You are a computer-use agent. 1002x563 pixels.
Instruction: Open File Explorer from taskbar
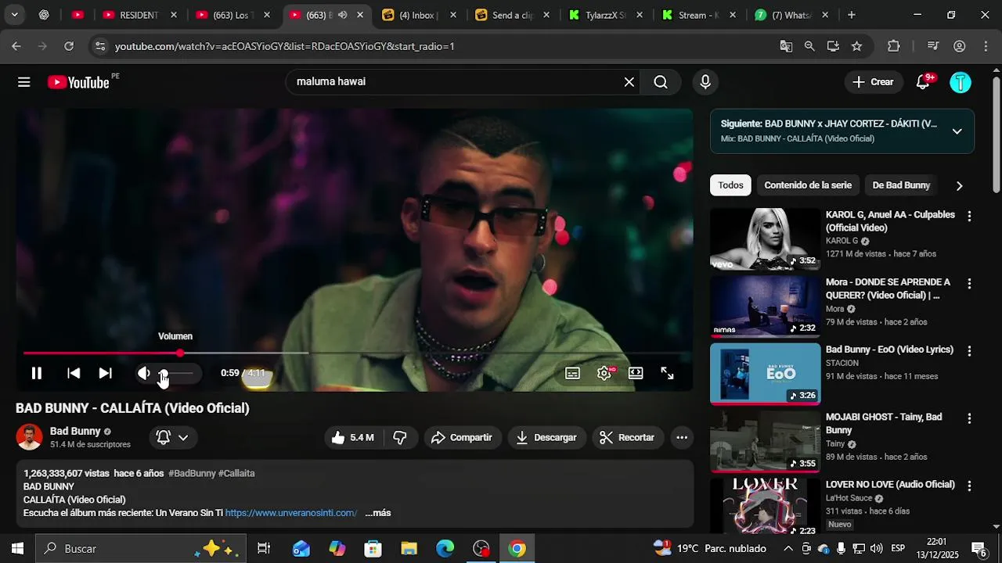[x=409, y=549]
